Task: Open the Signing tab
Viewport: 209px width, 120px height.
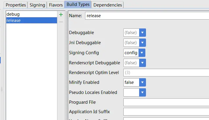Action: coord(37,5)
